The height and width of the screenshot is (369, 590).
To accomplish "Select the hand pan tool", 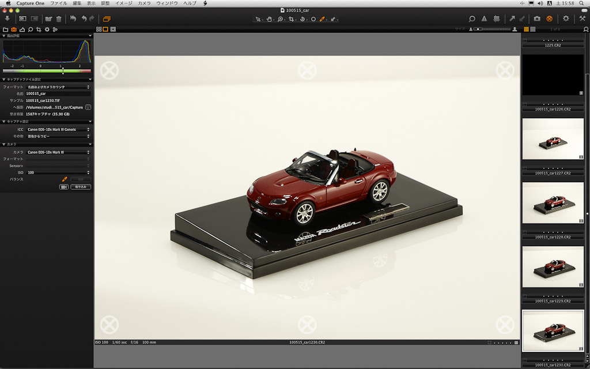I will point(269,19).
